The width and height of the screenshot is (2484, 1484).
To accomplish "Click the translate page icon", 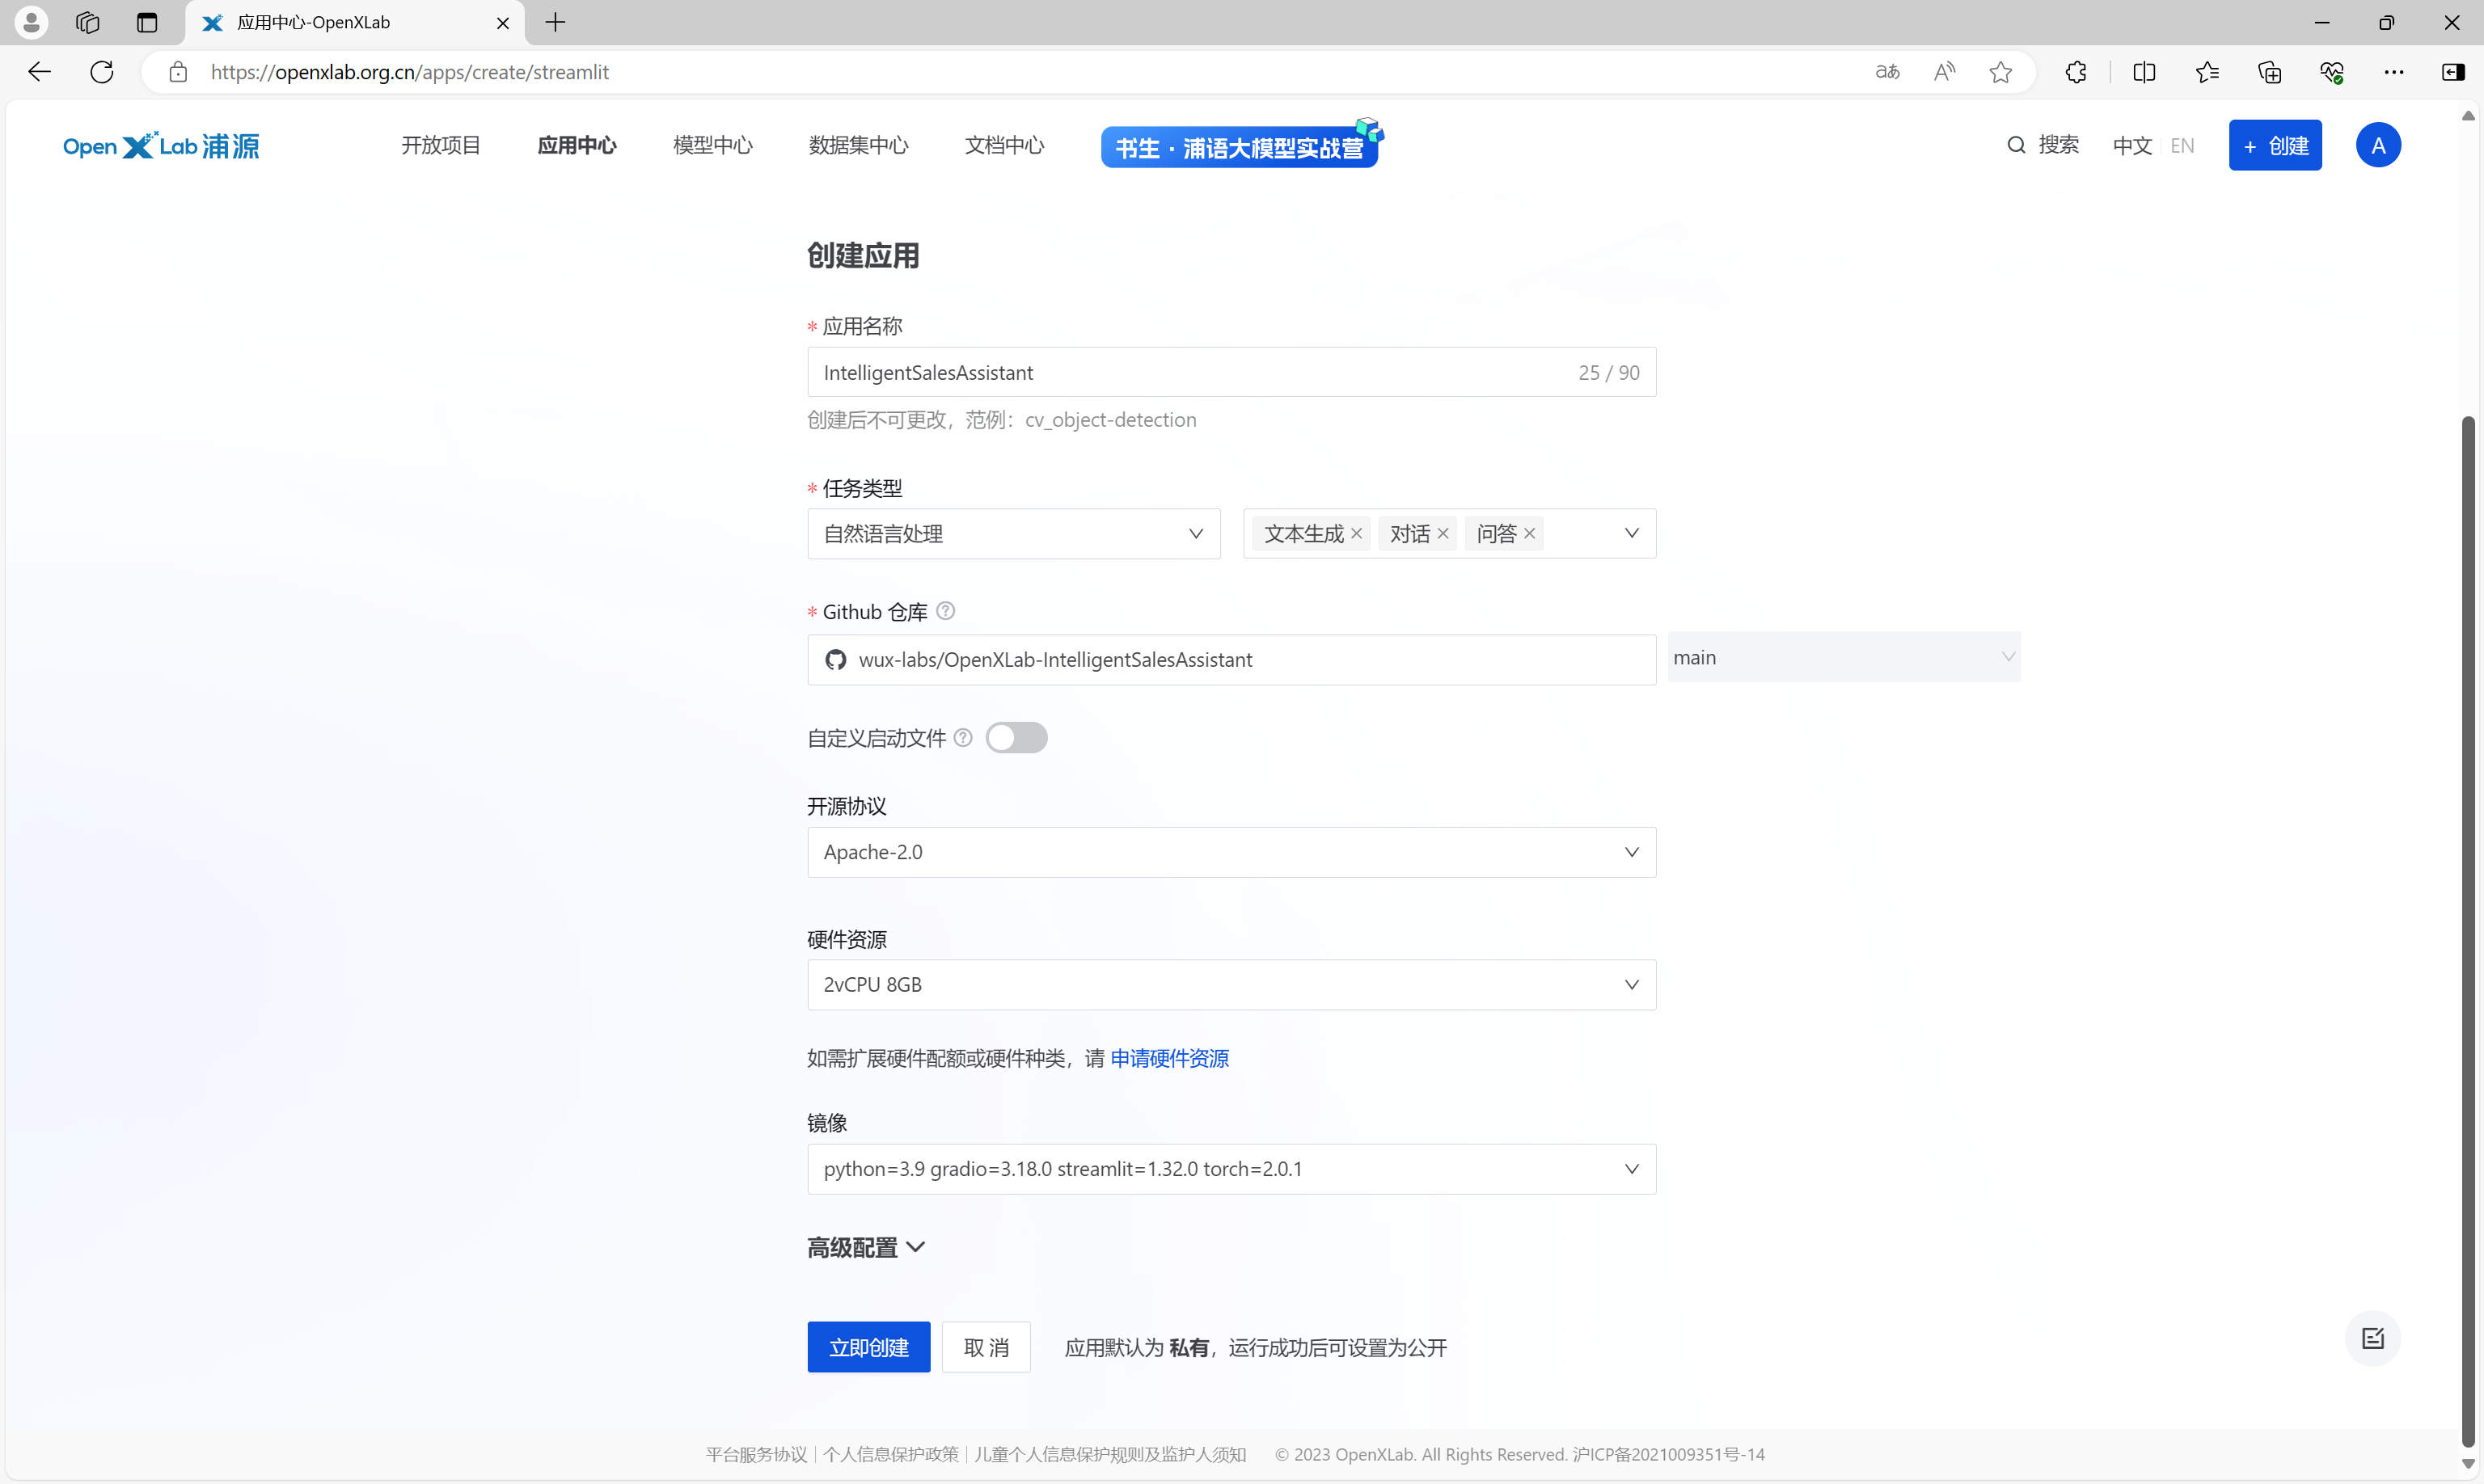I will pyautogui.click(x=1886, y=72).
